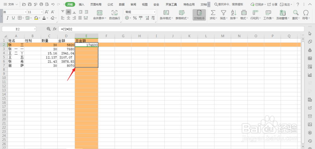Viewport: 315px width, 149px height.
Task: Click decrease indent icon
Action: [x=81, y=12]
